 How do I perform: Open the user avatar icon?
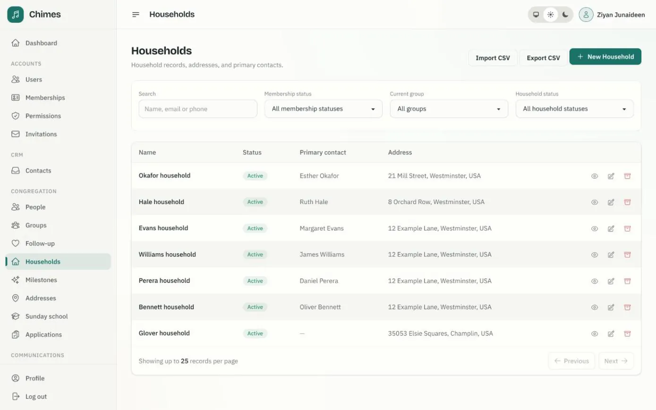click(x=586, y=15)
